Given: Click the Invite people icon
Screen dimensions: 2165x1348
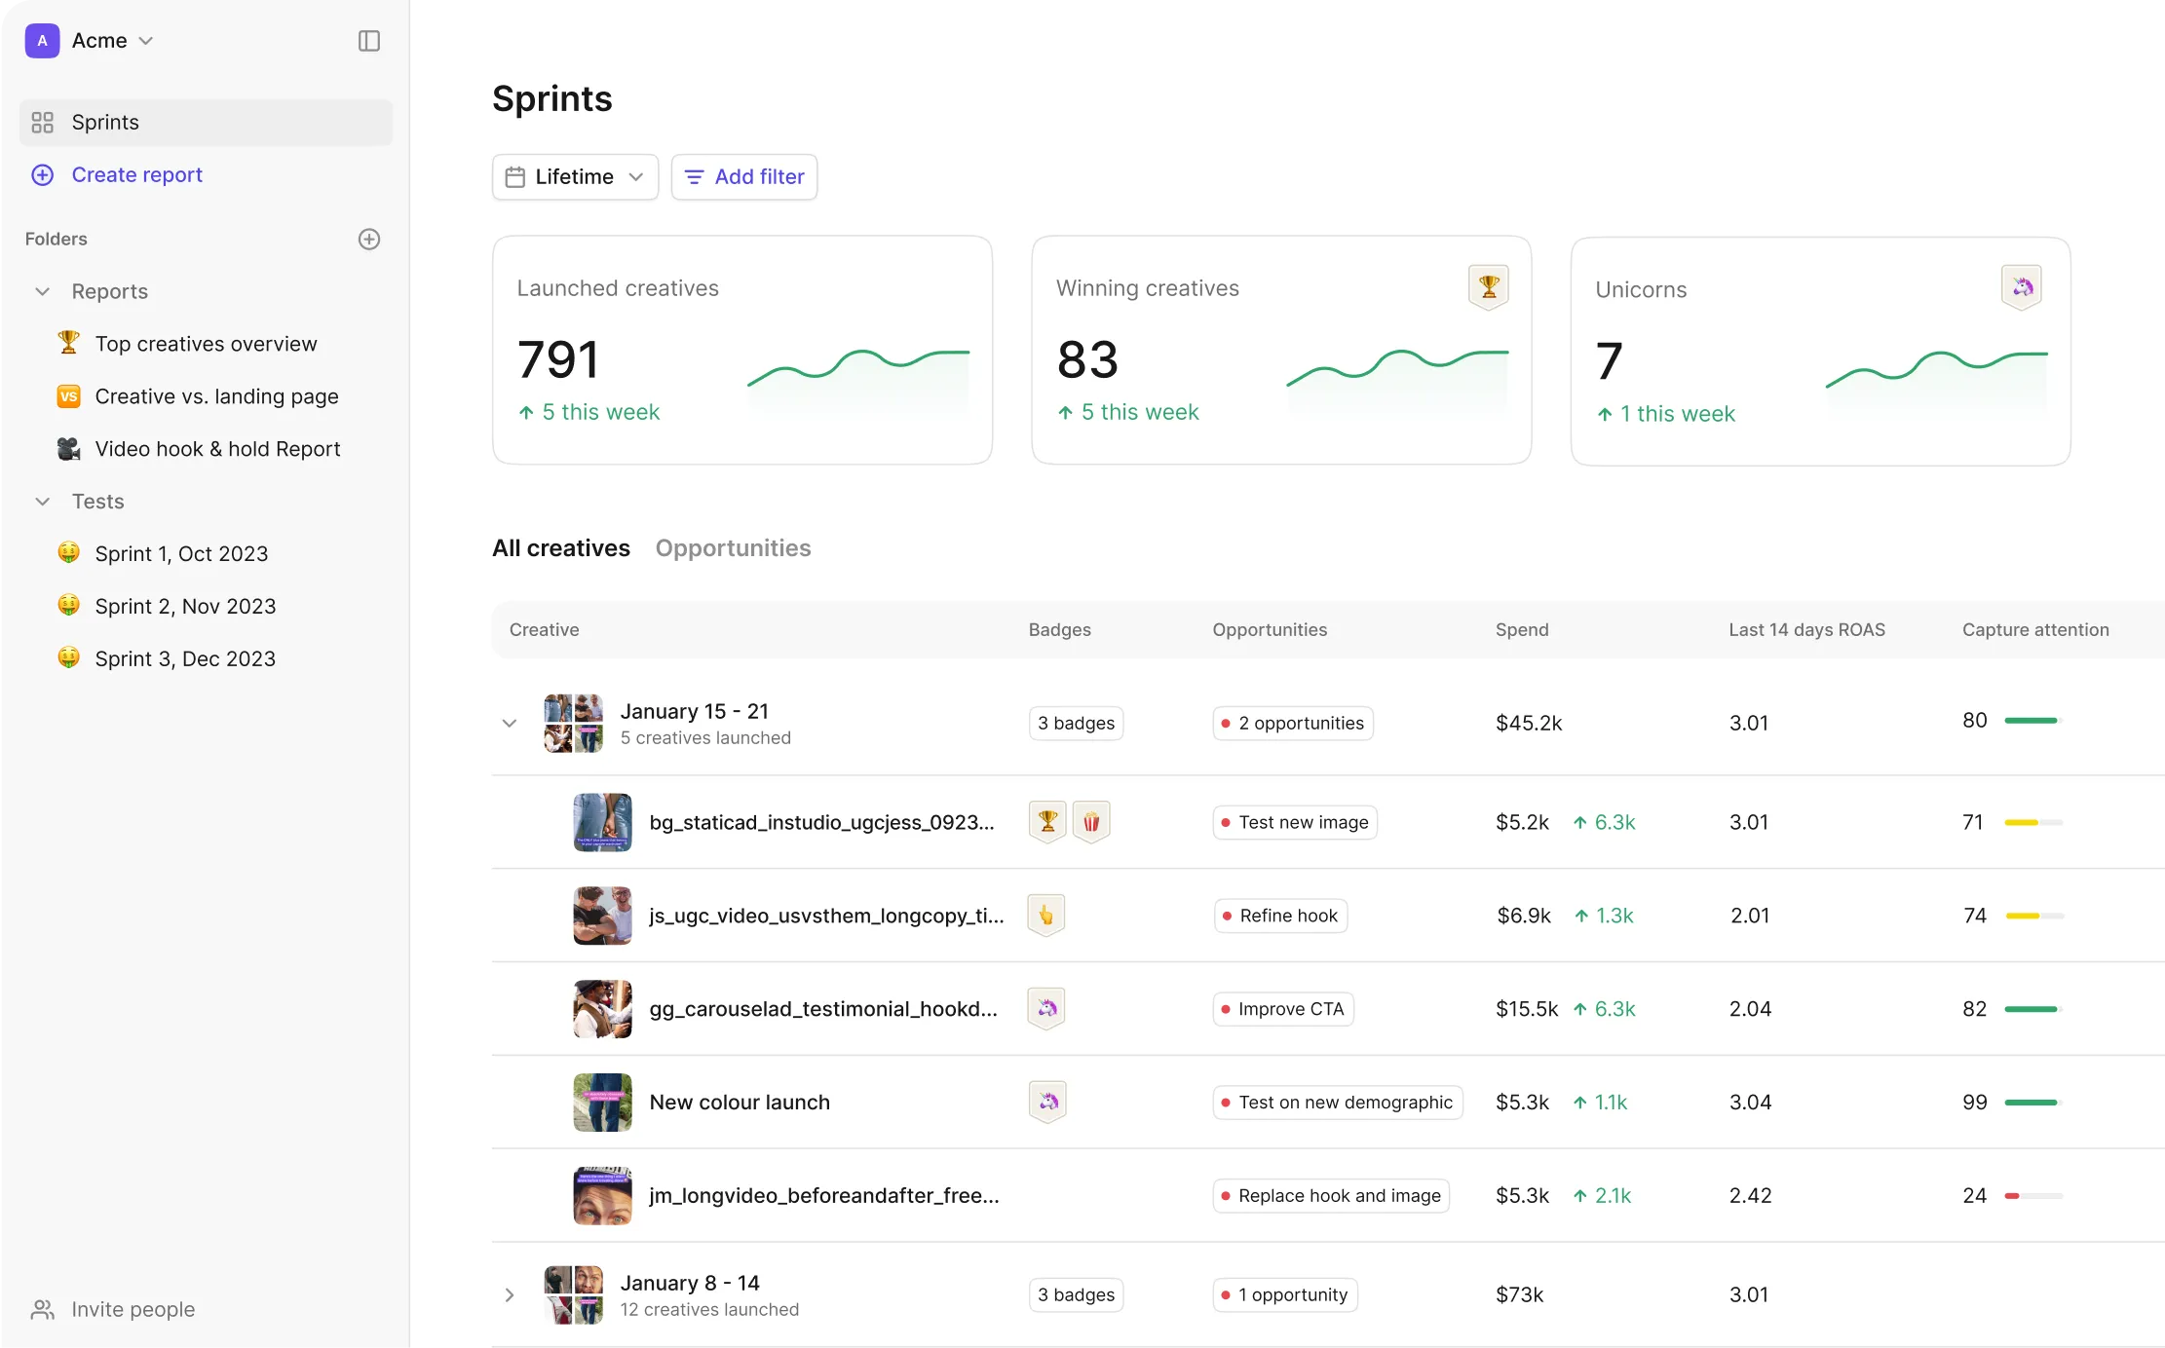Looking at the screenshot, I should (42, 1309).
